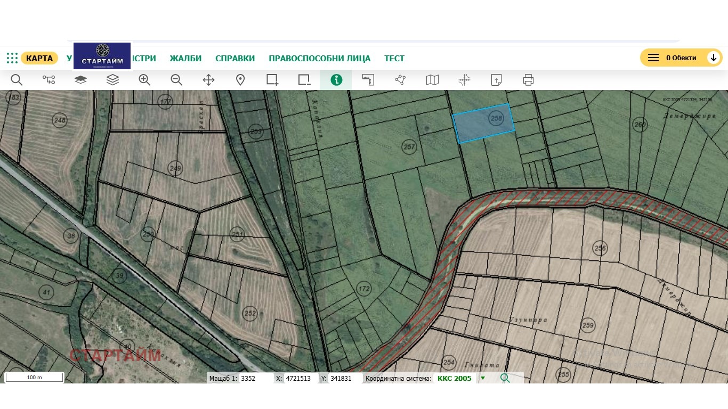Open the apps grid menu icon
Image resolution: width=728 pixels, height=409 pixels.
12,58
